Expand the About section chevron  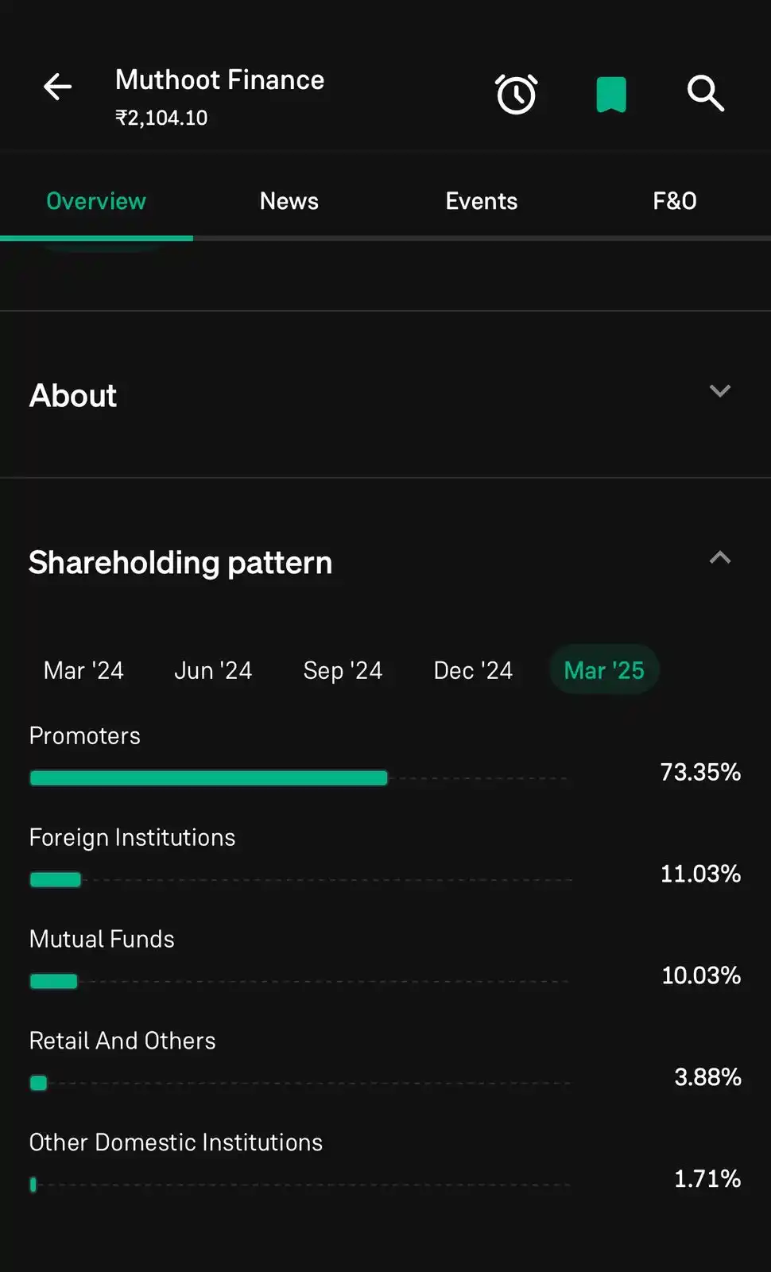(719, 391)
